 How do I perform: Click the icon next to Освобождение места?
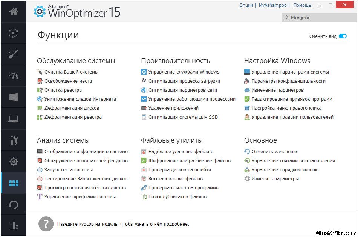(40, 81)
